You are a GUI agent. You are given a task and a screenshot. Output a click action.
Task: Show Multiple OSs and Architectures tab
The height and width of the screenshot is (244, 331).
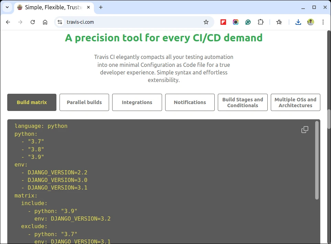point(296,102)
